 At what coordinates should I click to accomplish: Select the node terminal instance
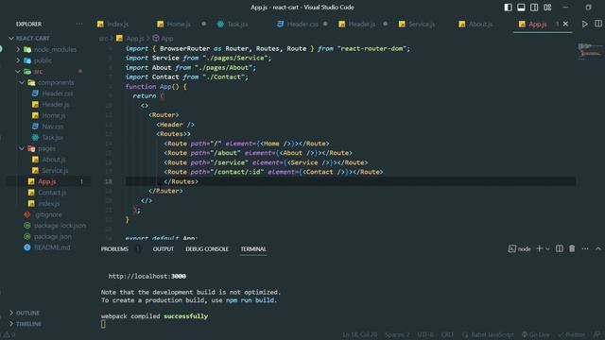(519, 249)
